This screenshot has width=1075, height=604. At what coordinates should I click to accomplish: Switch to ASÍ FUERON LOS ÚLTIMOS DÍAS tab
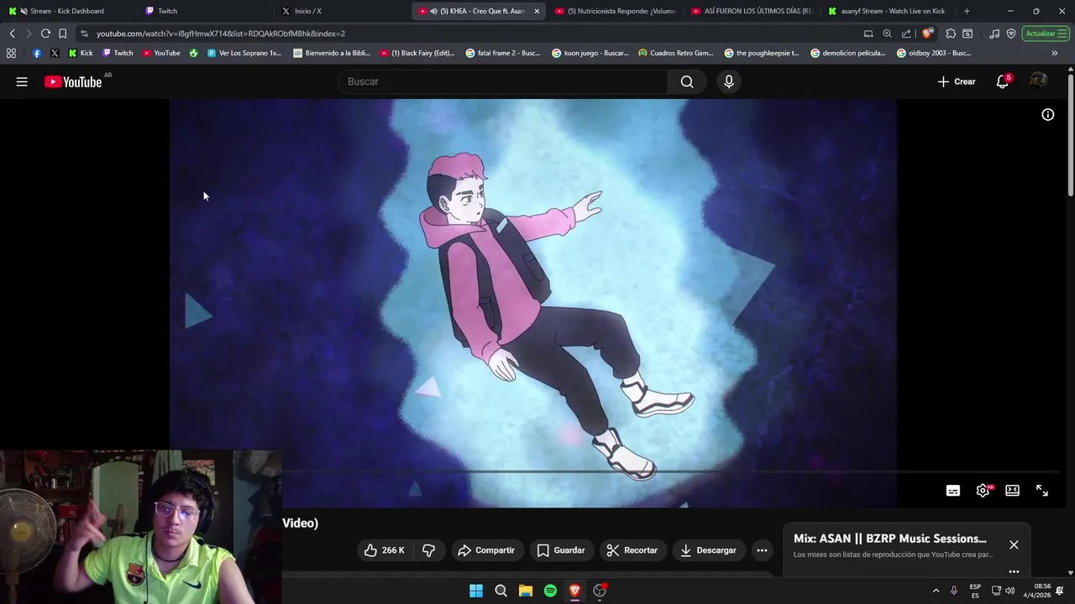tap(752, 11)
